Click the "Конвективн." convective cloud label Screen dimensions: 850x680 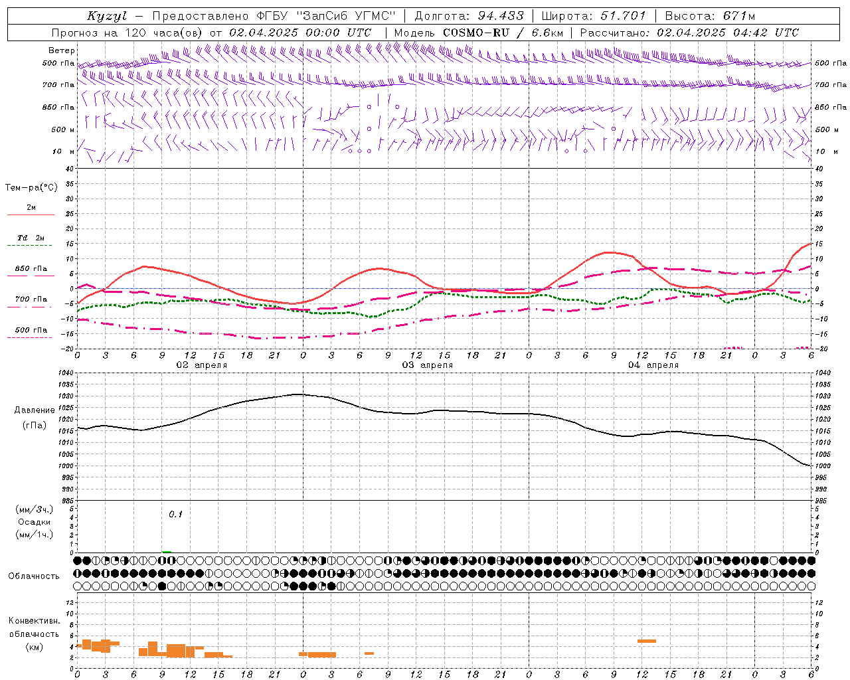pos(35,621)
